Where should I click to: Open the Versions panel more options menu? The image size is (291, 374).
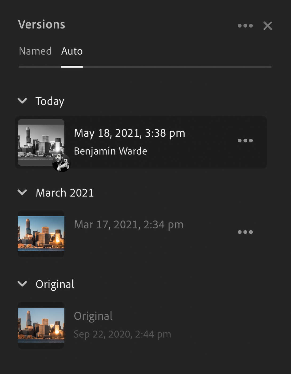click(x=245, y=26)
